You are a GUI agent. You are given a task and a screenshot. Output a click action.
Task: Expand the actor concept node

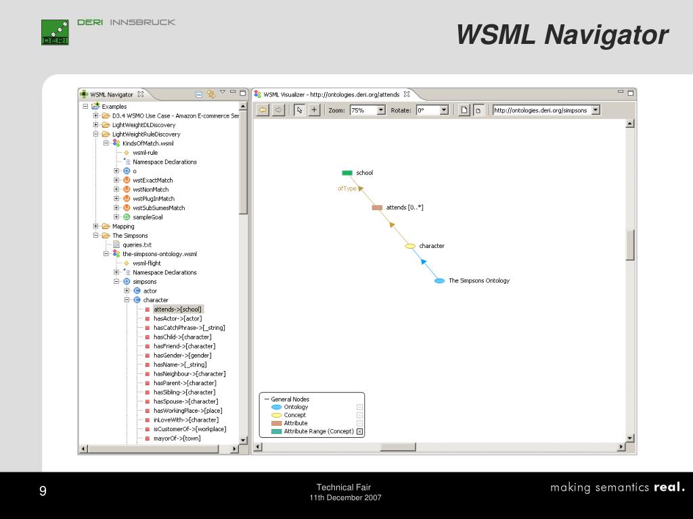pyautogui.click(x=127, y=291)
